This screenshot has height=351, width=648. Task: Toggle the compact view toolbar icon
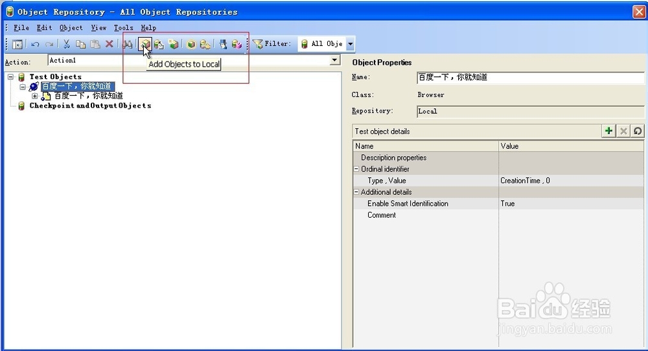(x=17, y=44)
